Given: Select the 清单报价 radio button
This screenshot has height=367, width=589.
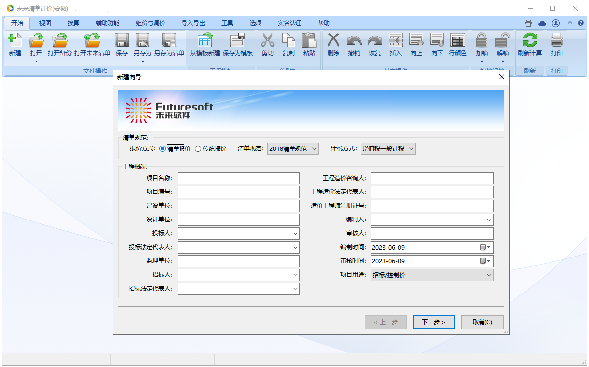Looking at the screenshot, I should (162, 149).
